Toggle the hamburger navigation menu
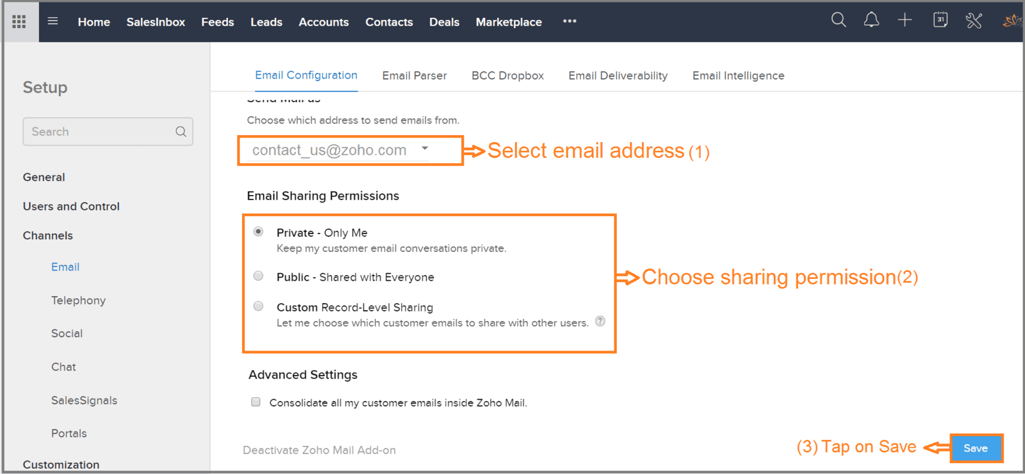The image size is (1025, 474). [x=53, y=21]
